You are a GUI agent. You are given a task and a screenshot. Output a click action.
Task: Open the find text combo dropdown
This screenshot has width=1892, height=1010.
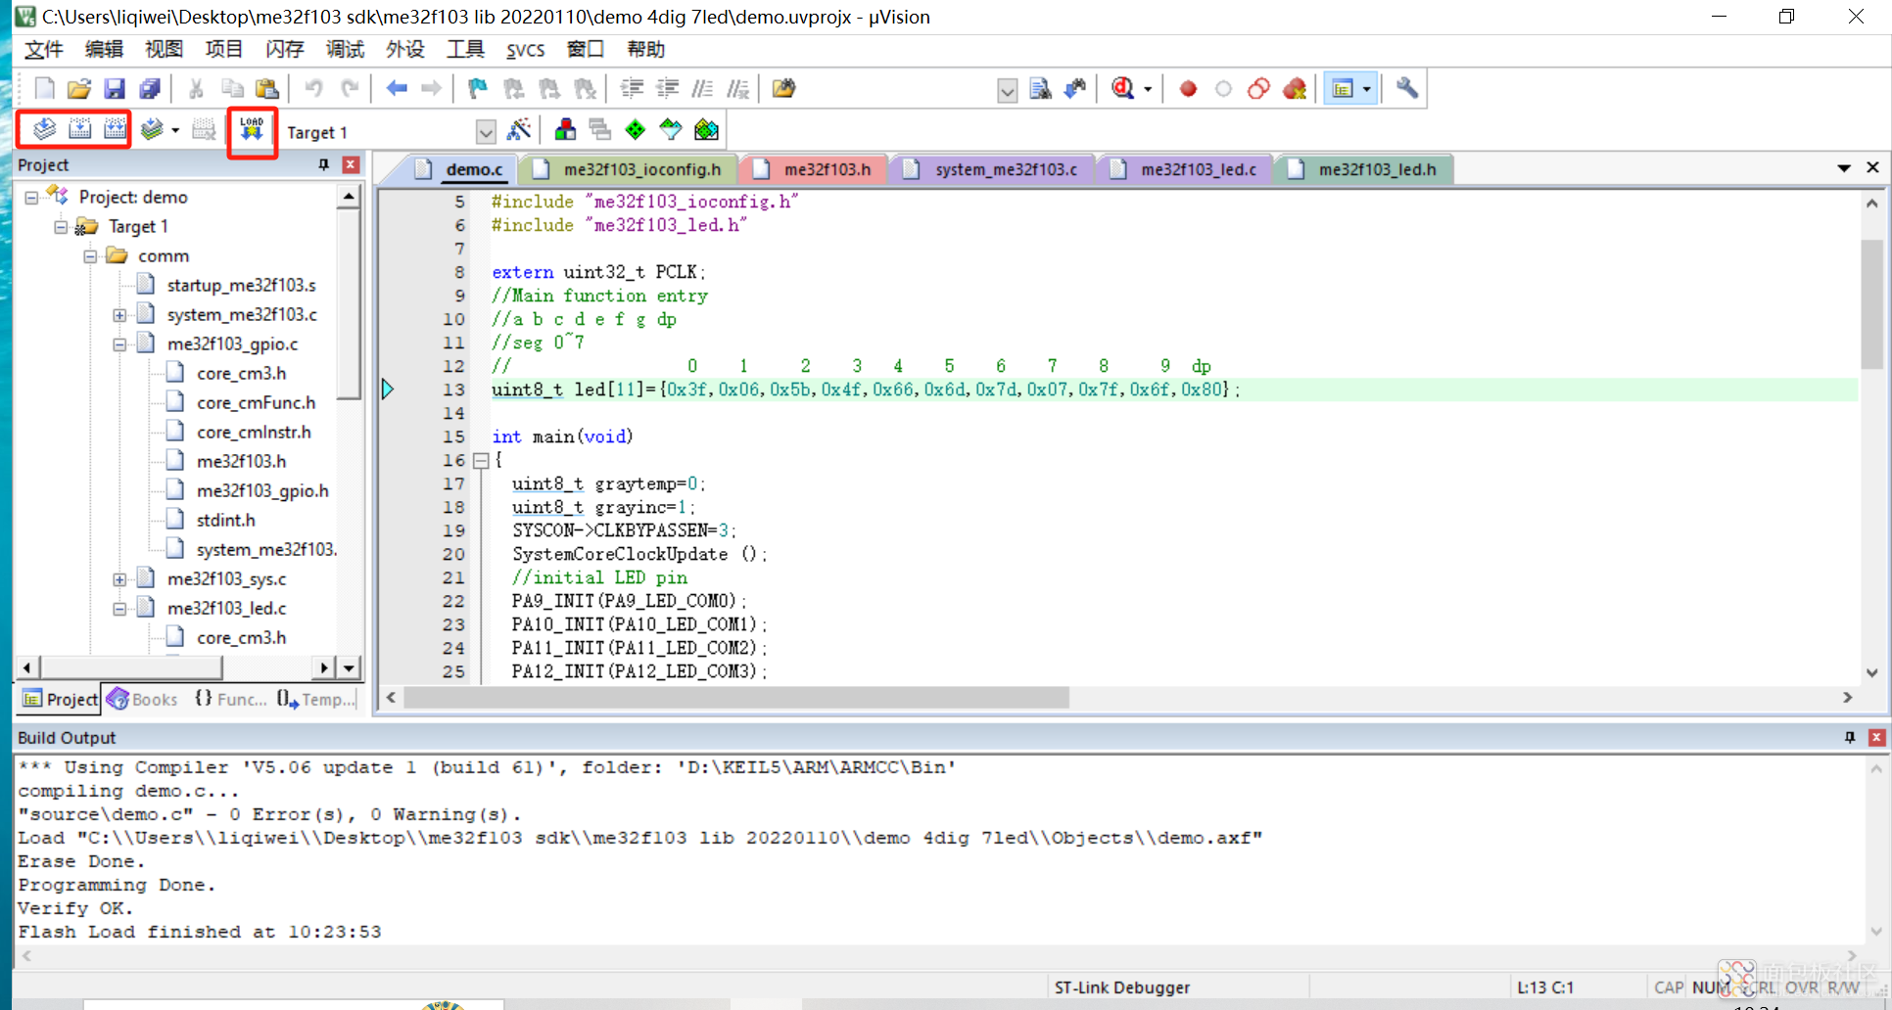(x=1007, y=91)
